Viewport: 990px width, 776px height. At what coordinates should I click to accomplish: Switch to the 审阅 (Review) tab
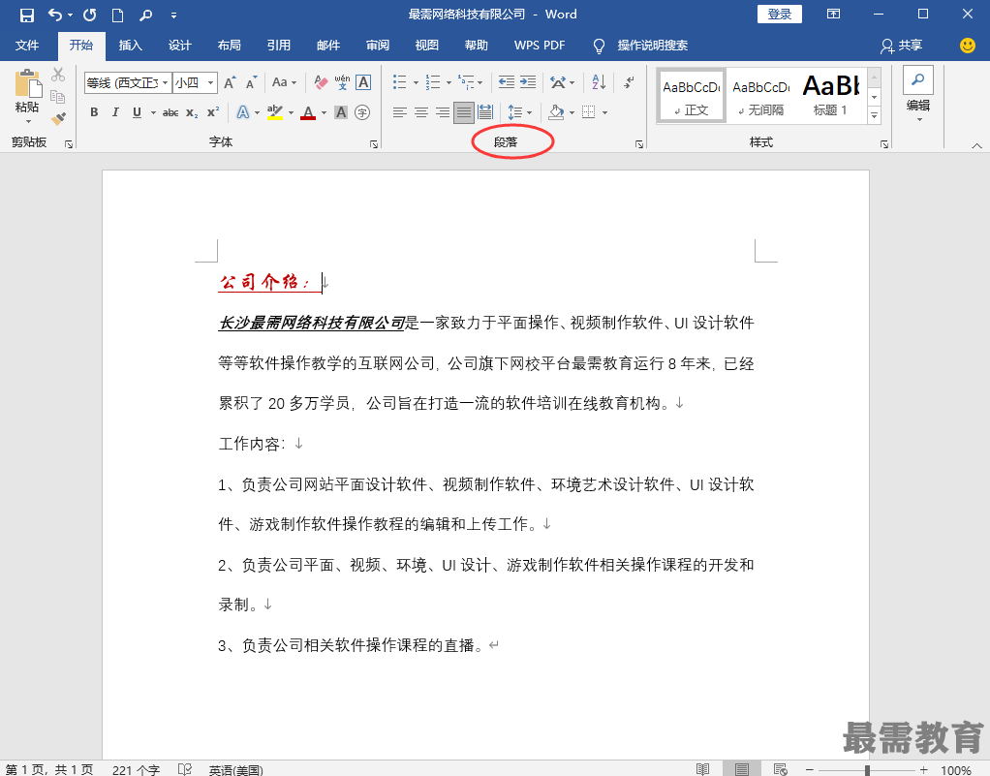click(378, 46)
